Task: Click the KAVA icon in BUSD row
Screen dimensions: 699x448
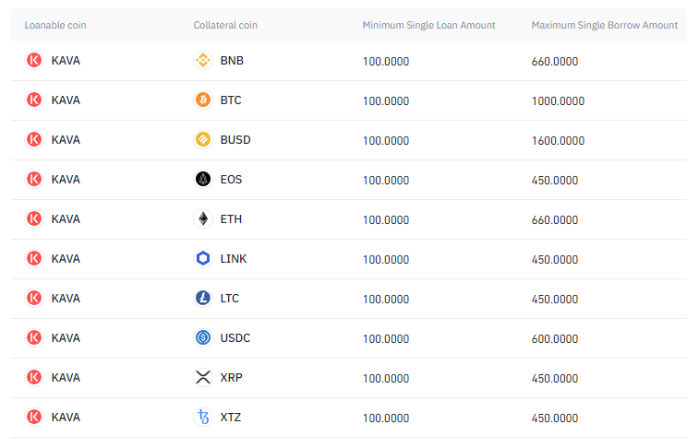Action: [34, 139]
